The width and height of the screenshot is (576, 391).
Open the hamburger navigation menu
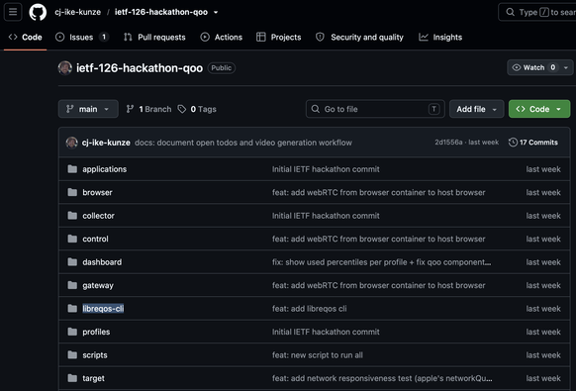click(x=13, y=12)
